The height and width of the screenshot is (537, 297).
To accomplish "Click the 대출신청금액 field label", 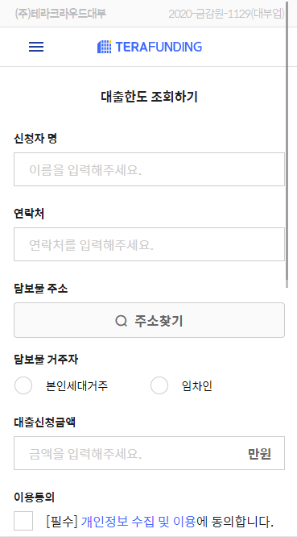I will point(44,423).
